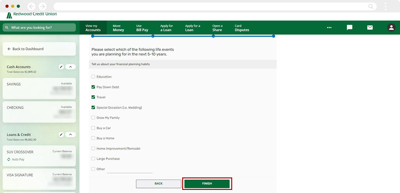Open the browser three-dot menu
Screen dimensions: 400x193
pos(386,6)
